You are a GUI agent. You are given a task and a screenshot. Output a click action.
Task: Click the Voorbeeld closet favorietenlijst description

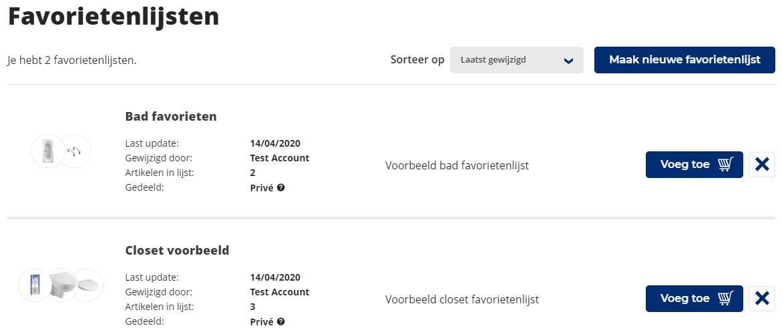pos(462,299)
